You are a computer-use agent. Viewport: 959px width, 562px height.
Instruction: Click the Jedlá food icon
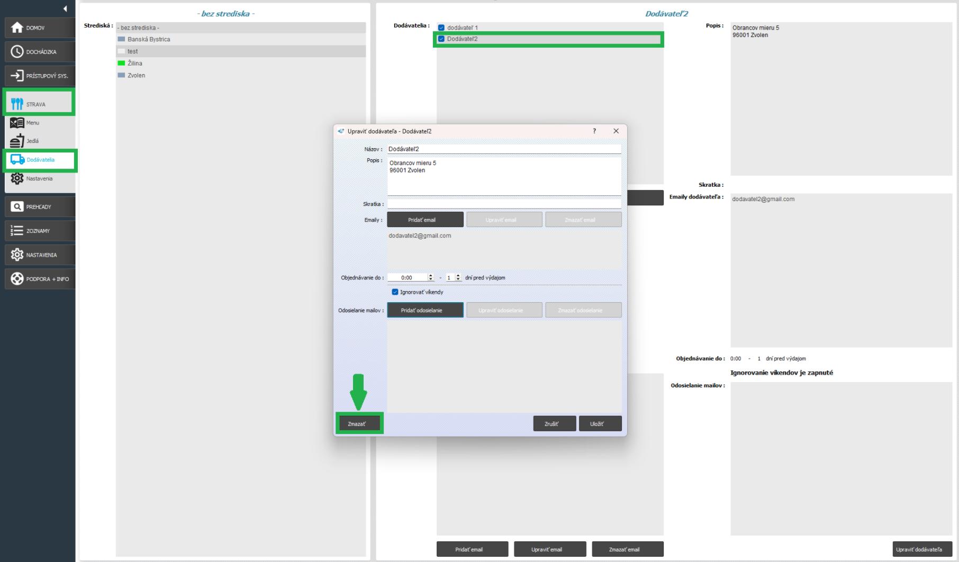tap(17, 141)
